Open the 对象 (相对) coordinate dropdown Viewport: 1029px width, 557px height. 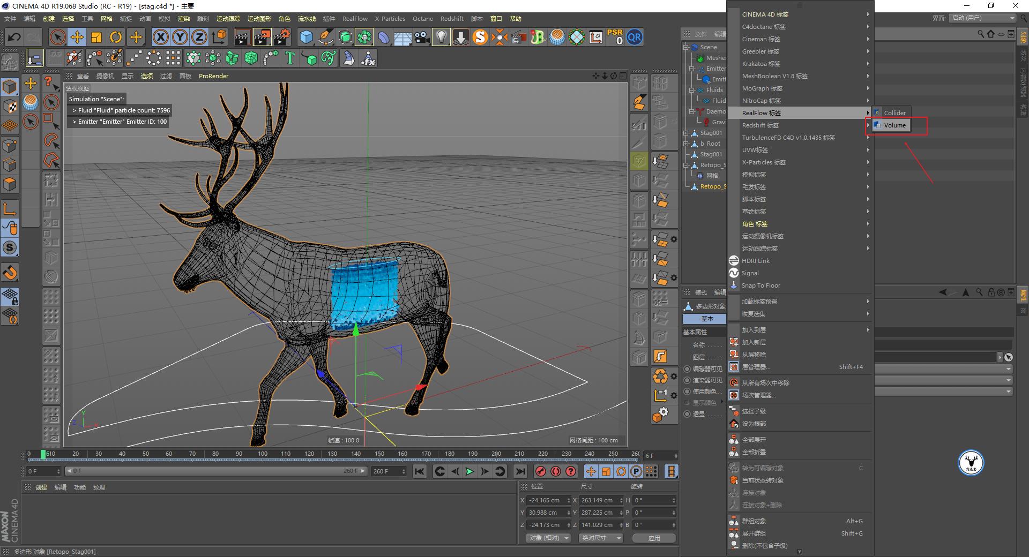click(547, 538)
